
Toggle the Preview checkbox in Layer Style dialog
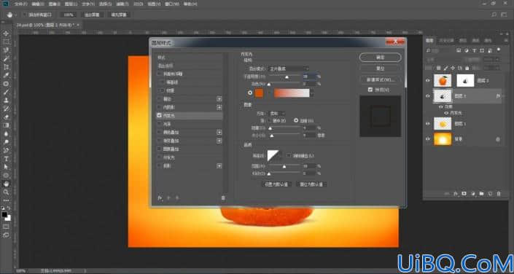coord(370,90)
